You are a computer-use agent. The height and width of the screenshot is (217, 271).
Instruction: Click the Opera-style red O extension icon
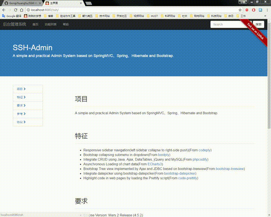point(254,10)
